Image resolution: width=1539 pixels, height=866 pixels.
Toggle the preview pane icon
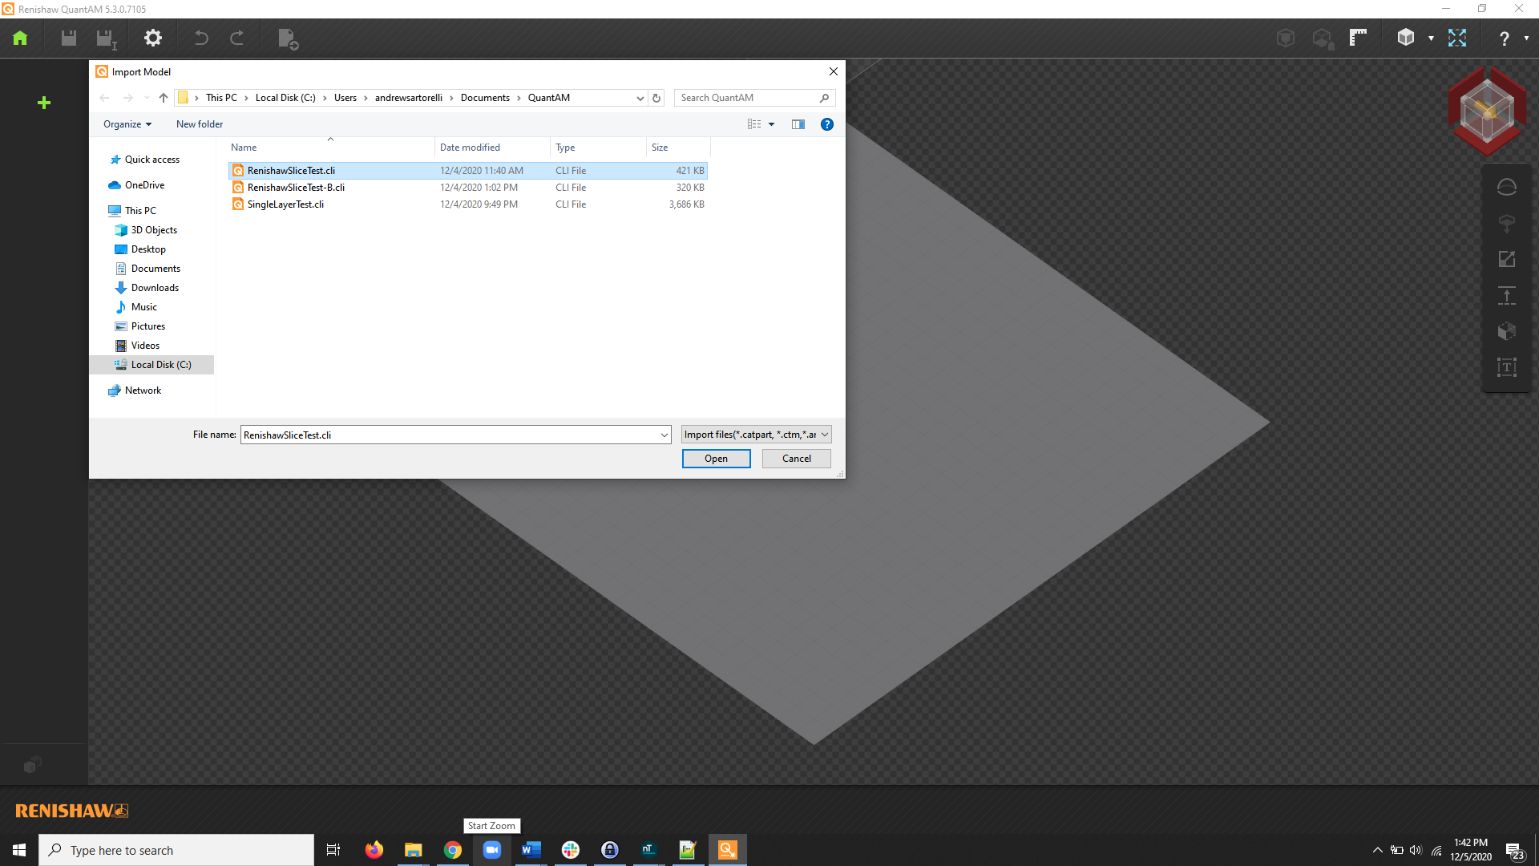[798, 124]
